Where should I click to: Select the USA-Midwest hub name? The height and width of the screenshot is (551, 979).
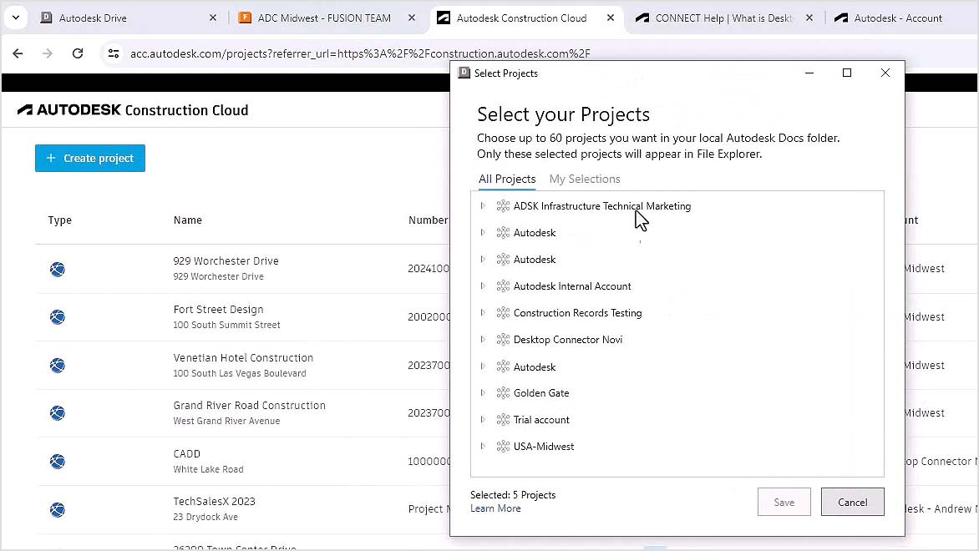pos(544,446)
